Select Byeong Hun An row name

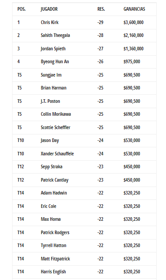click(x=55, y=61)
